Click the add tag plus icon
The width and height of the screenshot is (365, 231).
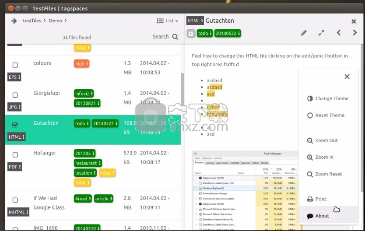click(x=191, y=34)
